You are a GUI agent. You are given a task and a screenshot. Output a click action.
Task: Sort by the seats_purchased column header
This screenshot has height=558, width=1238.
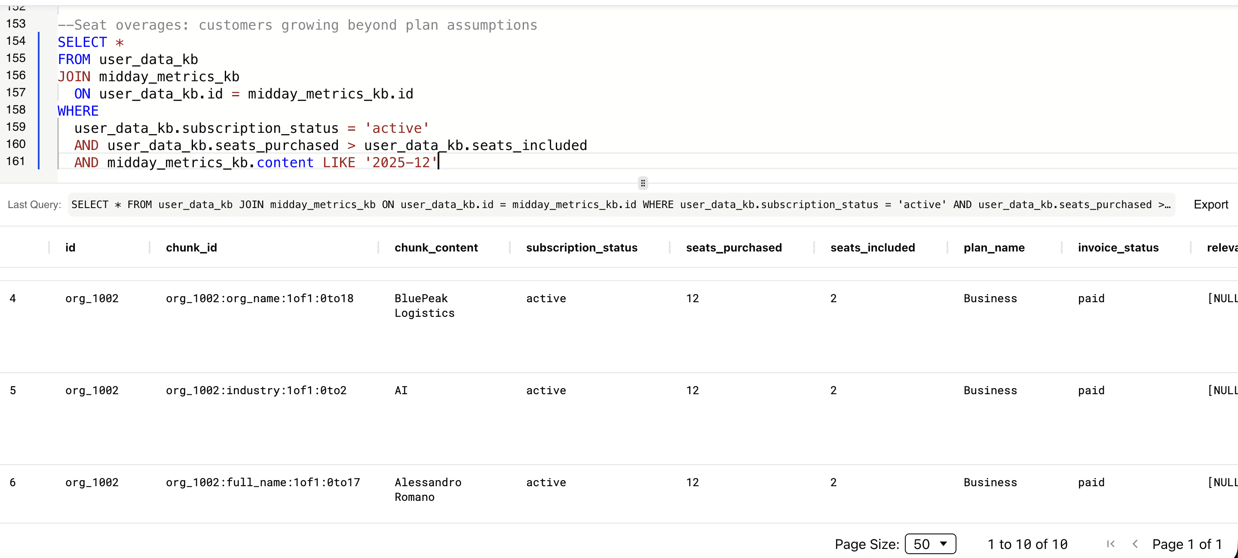[x=733, y=248]
